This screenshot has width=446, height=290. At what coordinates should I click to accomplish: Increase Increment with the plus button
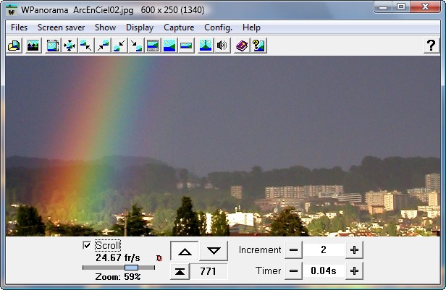(355, 250)
